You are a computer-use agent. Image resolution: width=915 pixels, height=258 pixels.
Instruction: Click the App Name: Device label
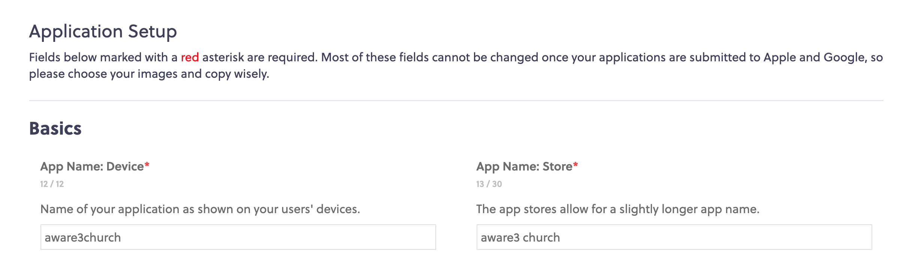click(92, 166)
